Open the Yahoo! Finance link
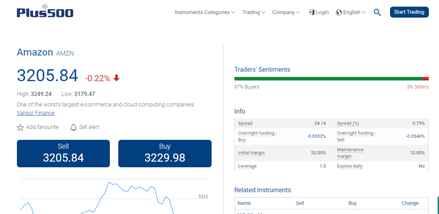This screenshot has width=439, height=214. [36, 113]
